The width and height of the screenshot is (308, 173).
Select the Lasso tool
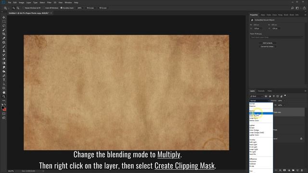(x=4, y=25)
